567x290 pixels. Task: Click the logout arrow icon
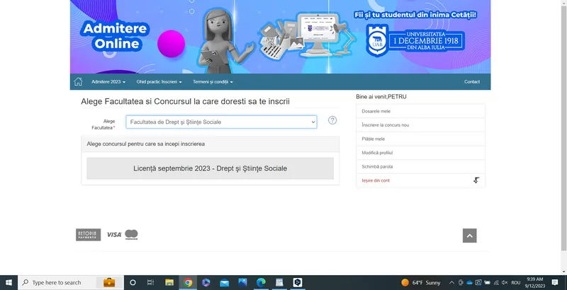pyautogui.click(x=476, y=181)
